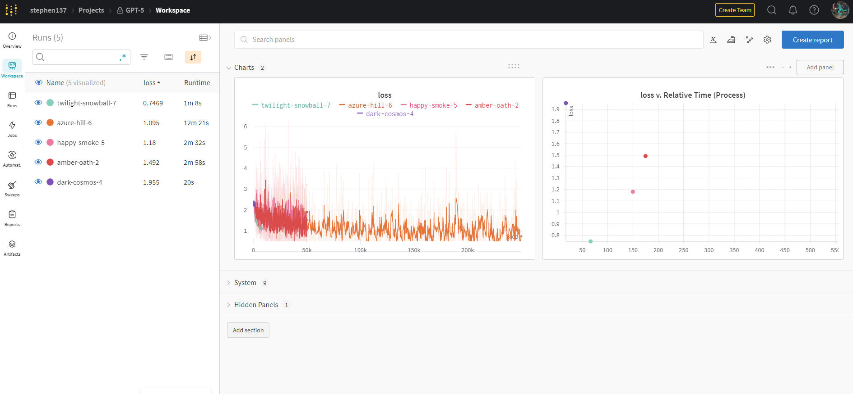Image resolution: width=853 pixels, height=394 pixels.
Task: Open the help question mark icon
Action: [814, 10]
